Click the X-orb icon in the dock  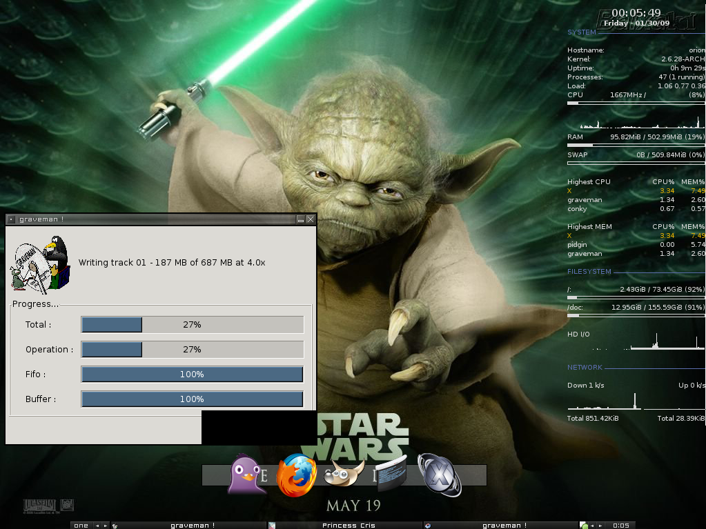pyautogui.click(x=440, y=475)
